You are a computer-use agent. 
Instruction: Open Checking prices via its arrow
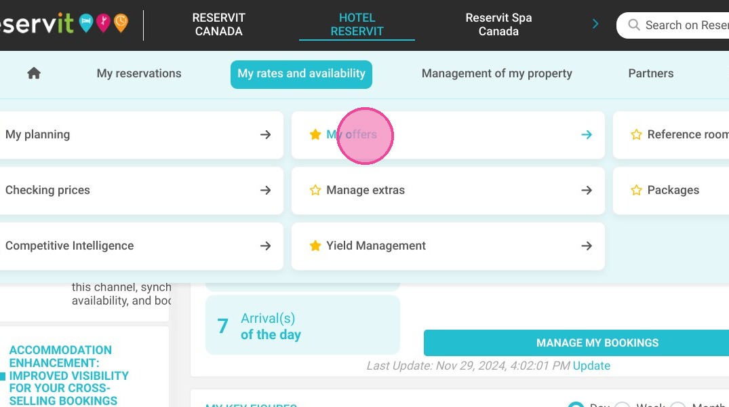[x=265, y=190]
